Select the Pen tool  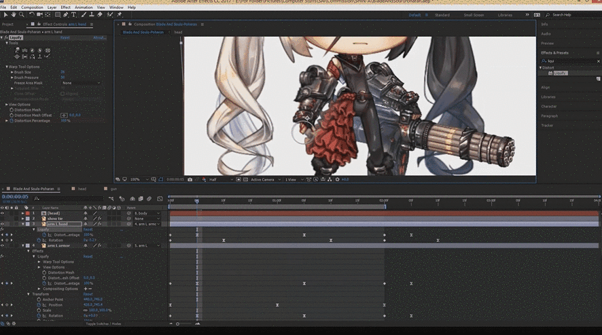coord(66,14)
